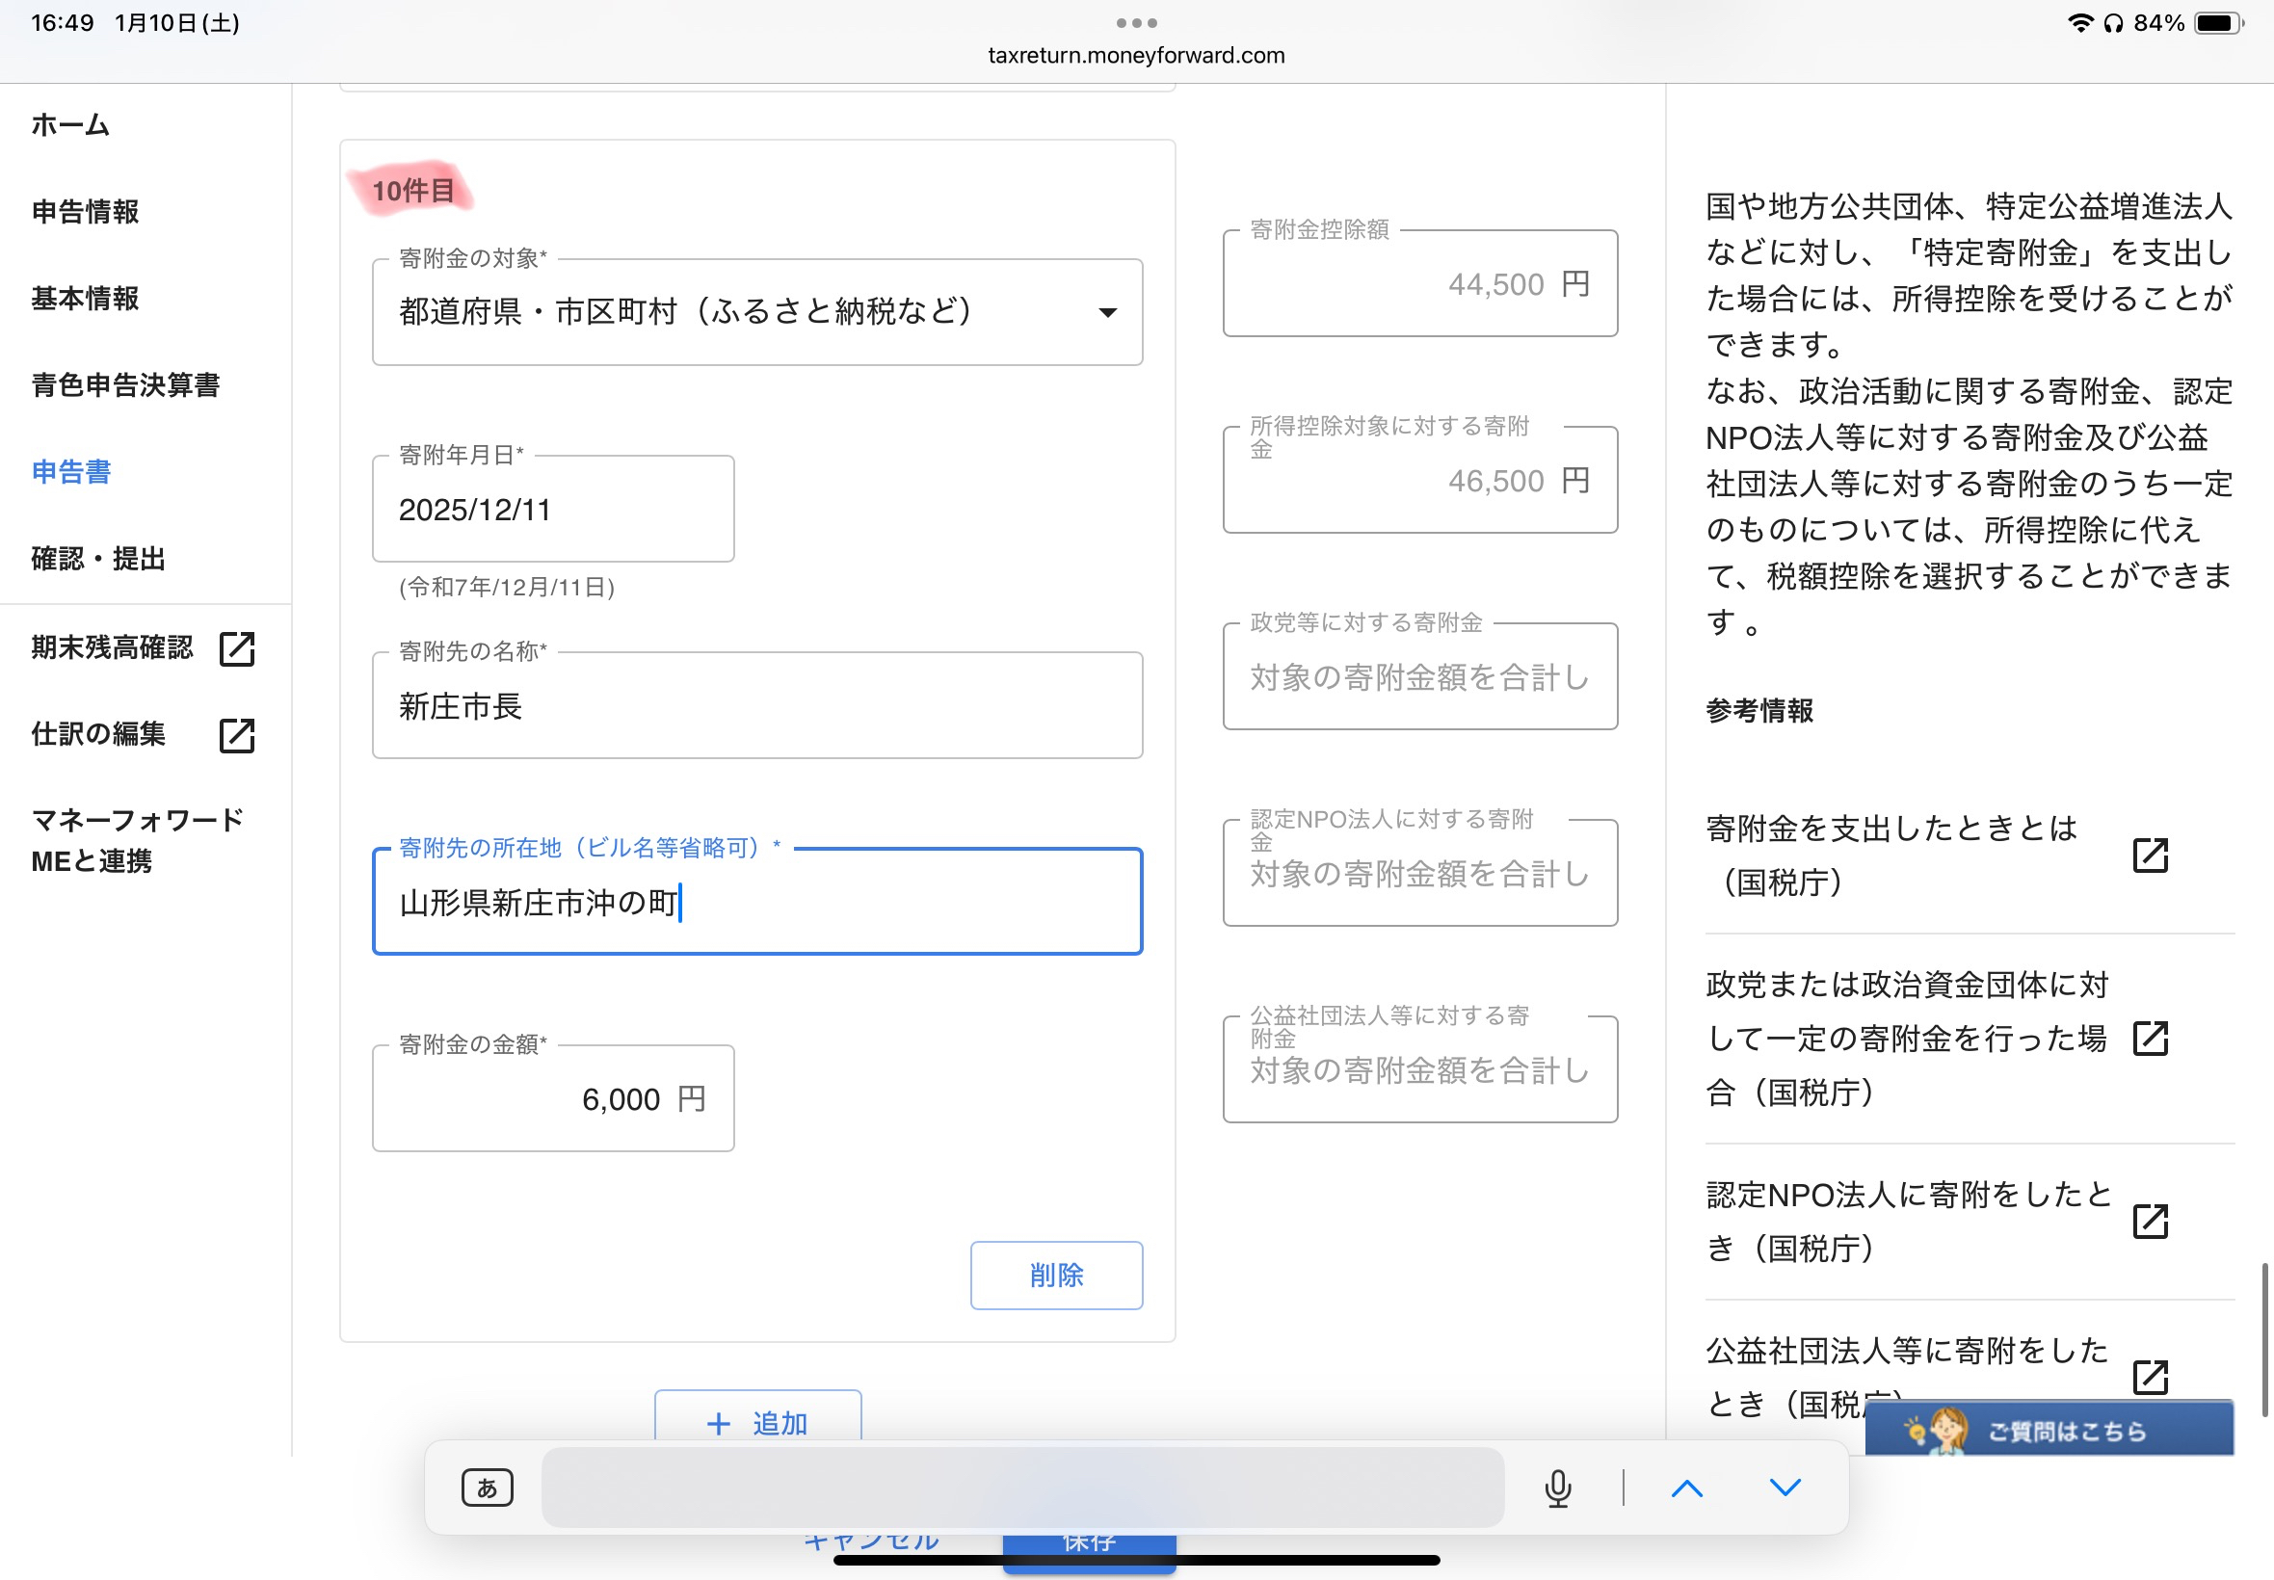Open the 期末残高確認 external link icon
This screenshot has height=1580, width=2274.
(237, 648)
